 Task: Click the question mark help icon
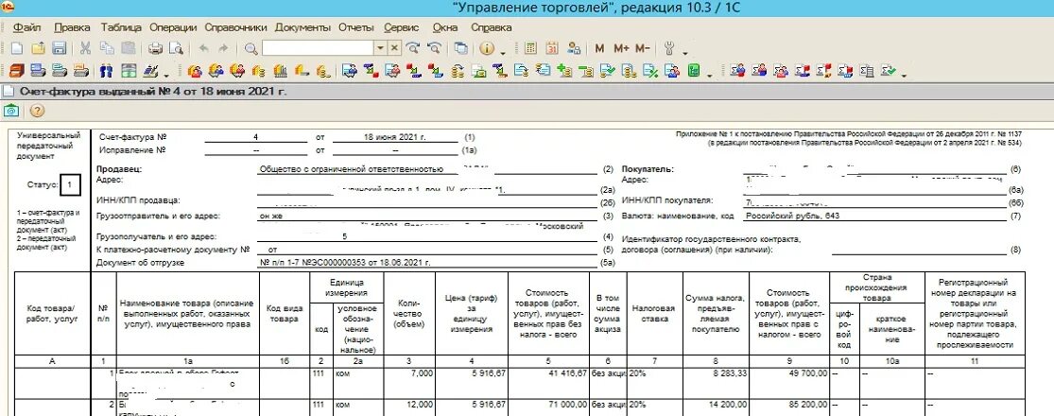click(37, 111)
